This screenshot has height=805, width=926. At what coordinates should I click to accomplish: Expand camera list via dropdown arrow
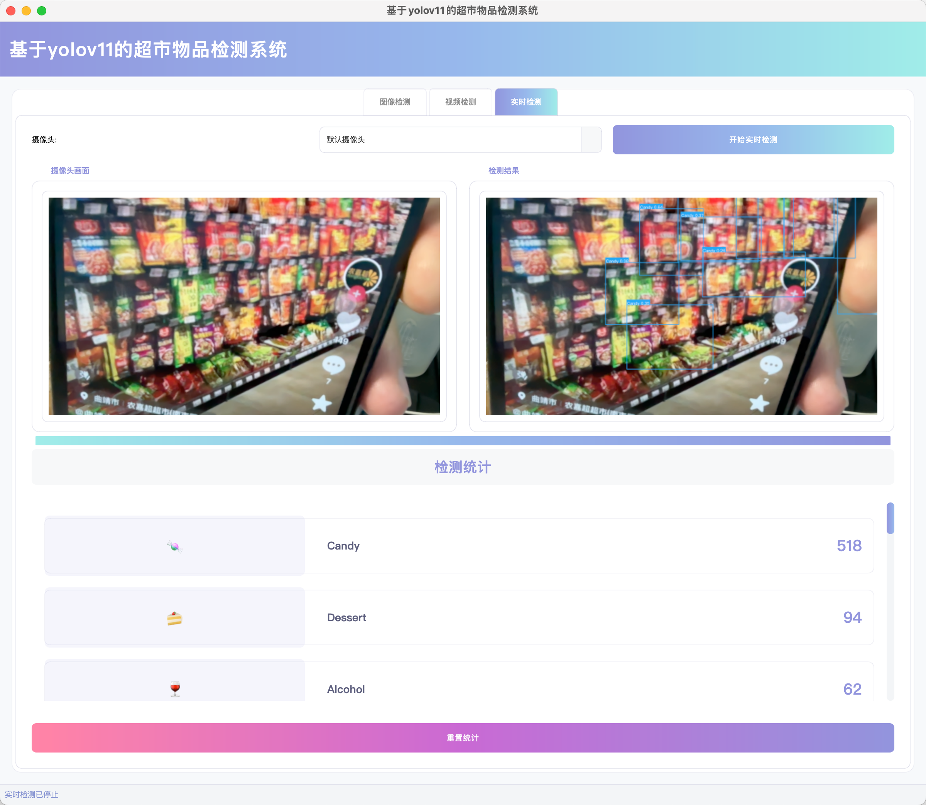pyautogui.click(x=591, y=140)
